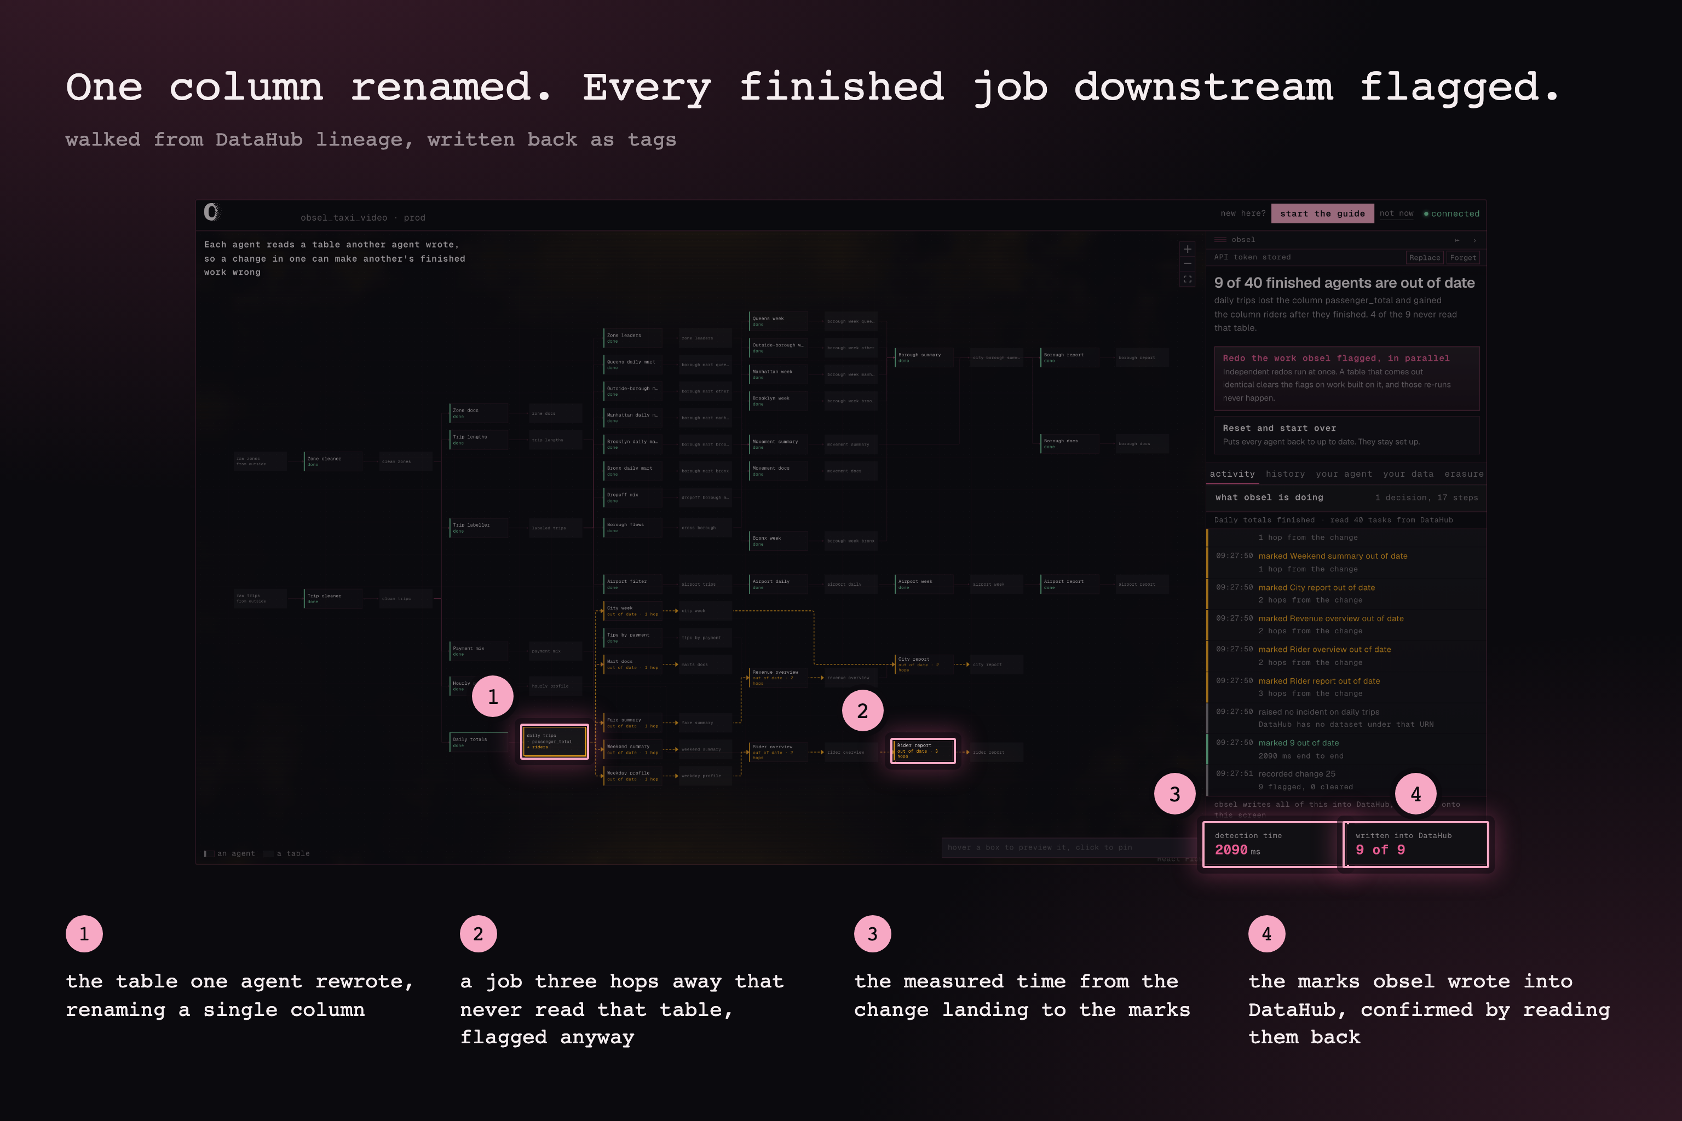Click the start the guide button
This screenshot has height=1121, width=1682.
coord(1322,213)
